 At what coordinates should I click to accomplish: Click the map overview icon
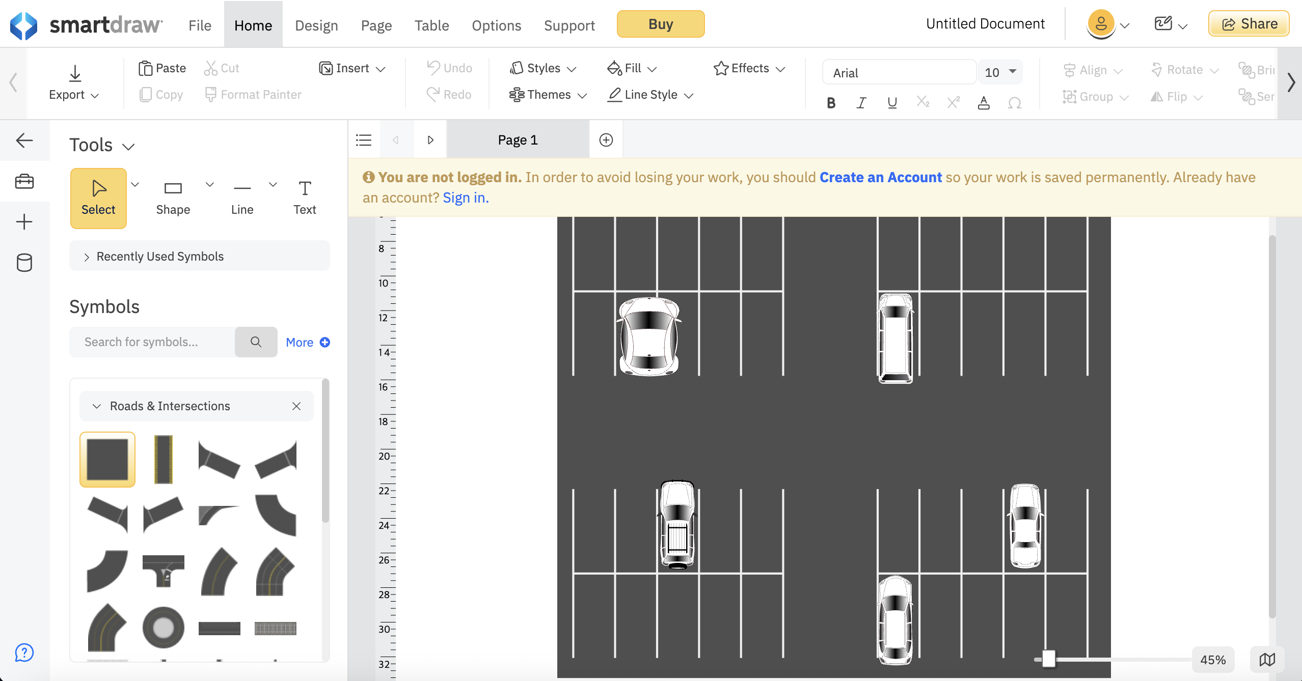(1267, 660)
